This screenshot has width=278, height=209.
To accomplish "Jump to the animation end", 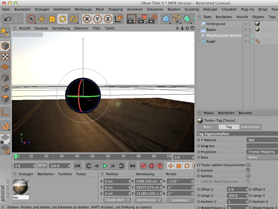I will tap(132, 166).
